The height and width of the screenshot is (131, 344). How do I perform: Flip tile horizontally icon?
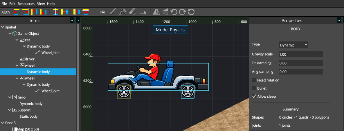[156, 12]
